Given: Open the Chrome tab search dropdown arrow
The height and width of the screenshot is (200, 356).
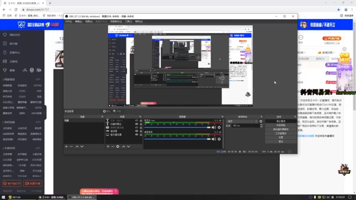Looking at the screenshot, I should click(326, 3).
